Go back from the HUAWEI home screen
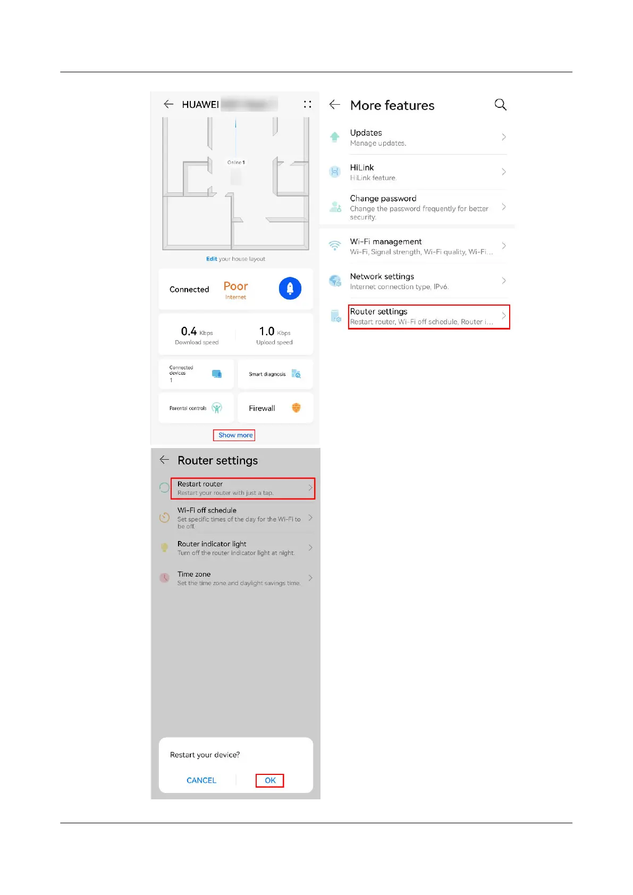Viewport: 633px width, 895px height. 168,104
